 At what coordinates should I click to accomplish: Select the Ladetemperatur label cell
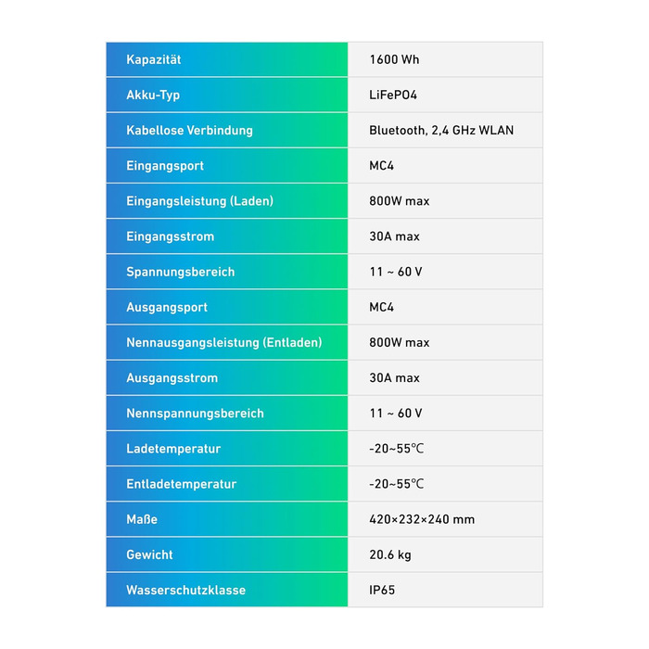click(173, 449)
